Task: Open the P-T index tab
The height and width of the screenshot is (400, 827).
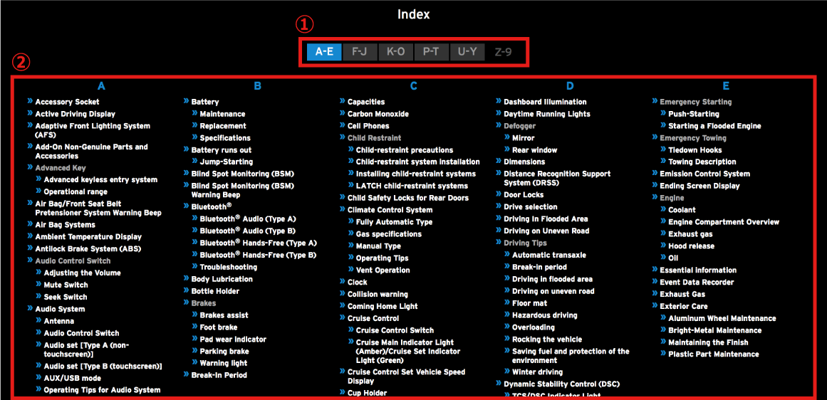Action: point(431,52)
